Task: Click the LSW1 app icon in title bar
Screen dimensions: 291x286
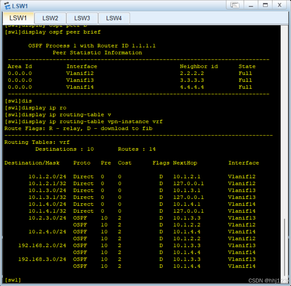Action: point(7,5)
